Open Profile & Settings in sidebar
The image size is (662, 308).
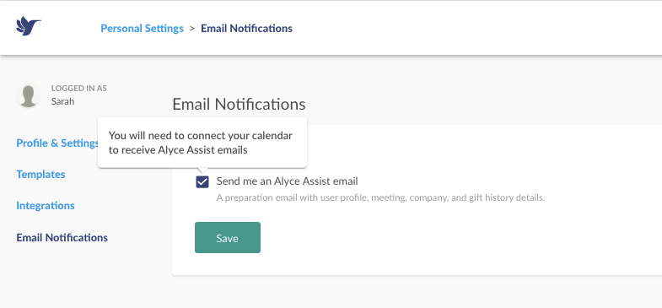(x=57, y=143)
